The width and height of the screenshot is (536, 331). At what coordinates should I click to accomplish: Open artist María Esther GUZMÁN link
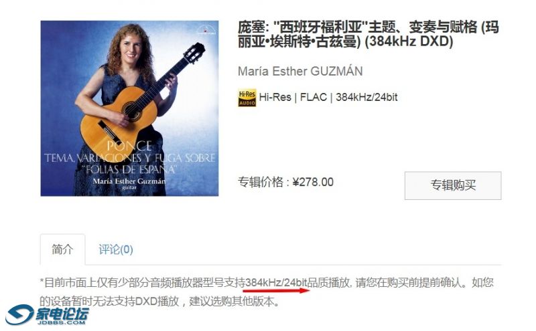[300, 72]
